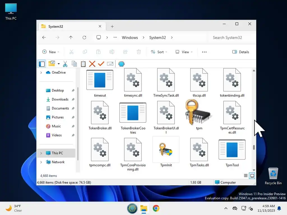This screenshot has height=215, width=287.
Task: Toggle the Details pane button
Action: click(240, 52)
